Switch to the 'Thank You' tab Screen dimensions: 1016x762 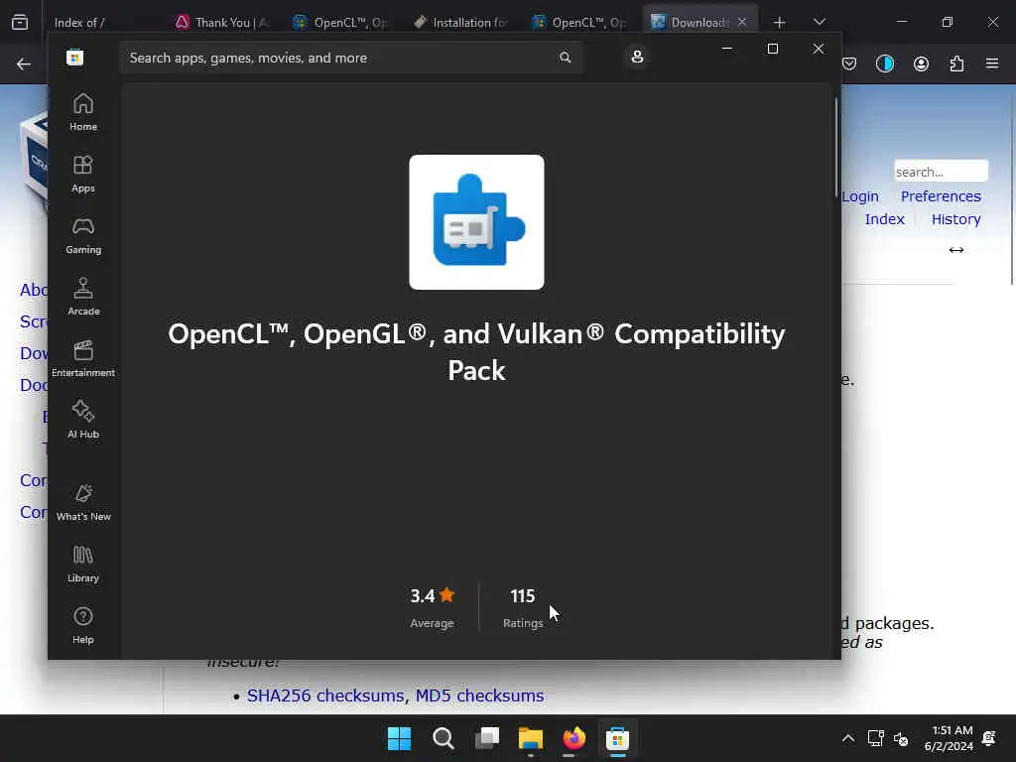coord(221,23)
